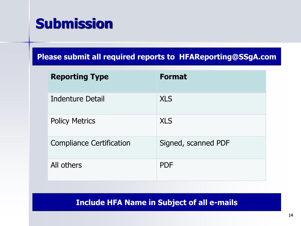This screenshot has height=226, width=301.
Task: Click the Compliance Certification cell
Action: pos(102,148)
